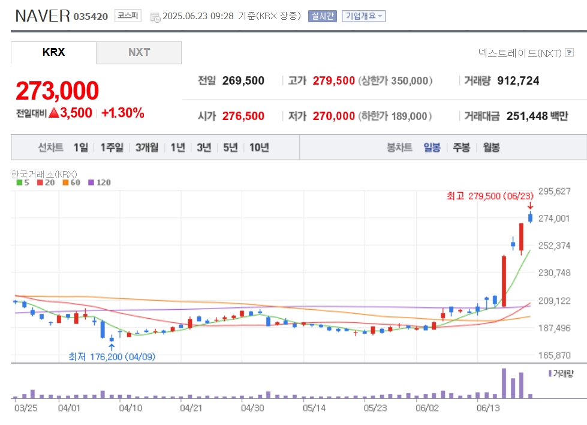Click the previous close value 269,500
Image resolution: width=587 pixels, height=425 pixels.
[243, 80]
